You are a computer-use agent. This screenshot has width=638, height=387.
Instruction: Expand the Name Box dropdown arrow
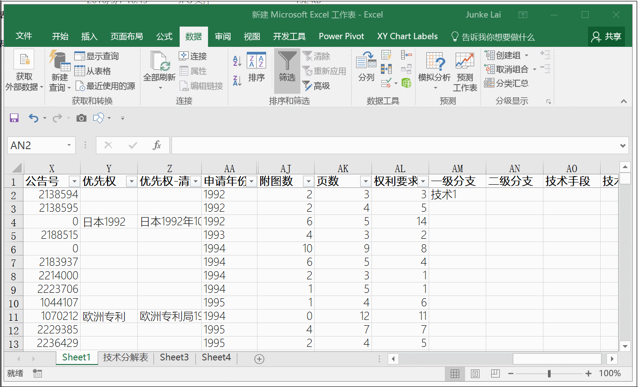(x=69, y=146)
